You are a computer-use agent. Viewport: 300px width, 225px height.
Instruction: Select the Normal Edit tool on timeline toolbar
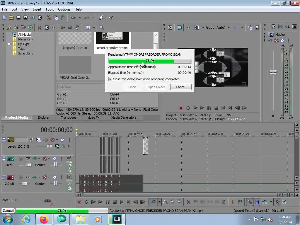click(154, 202)
